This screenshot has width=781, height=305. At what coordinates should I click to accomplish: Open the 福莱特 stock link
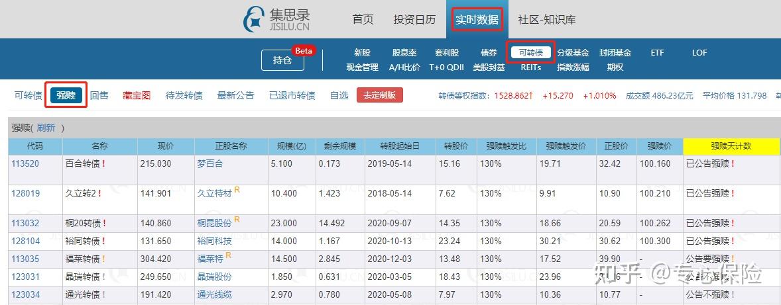[x=210, y=259]
